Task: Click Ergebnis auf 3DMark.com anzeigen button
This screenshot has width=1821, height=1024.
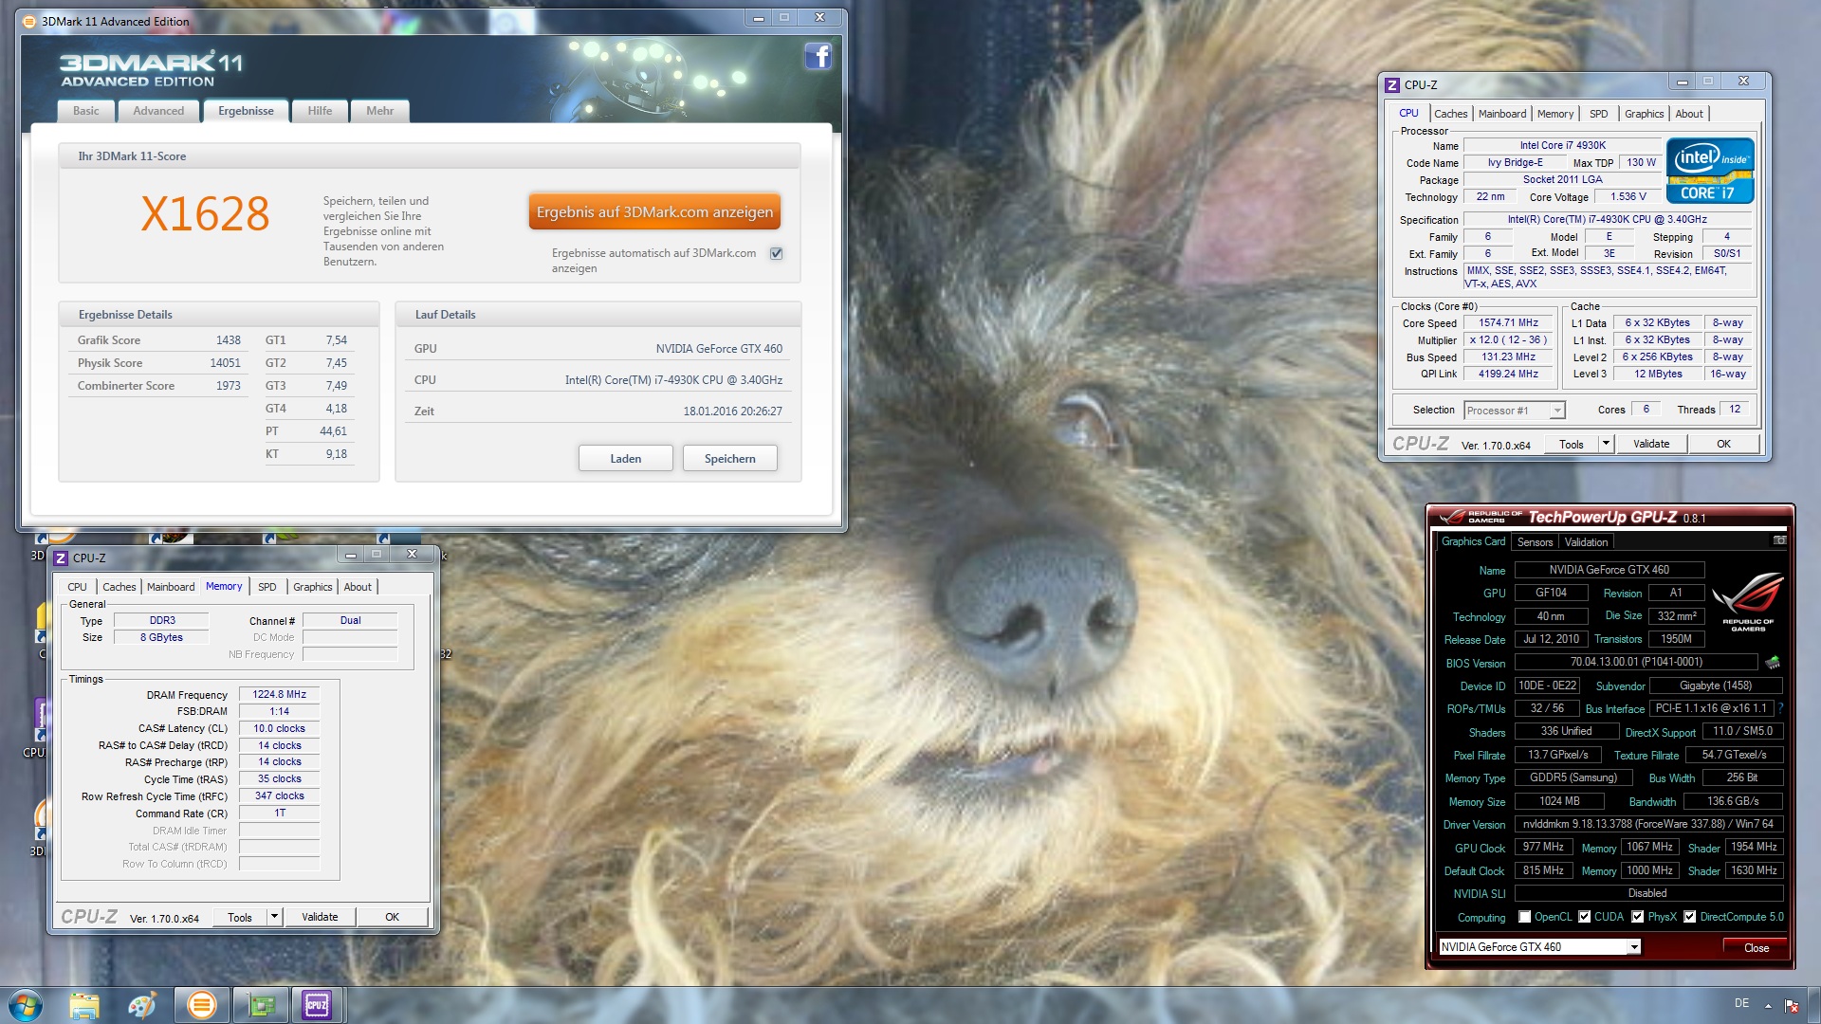Action: tap(654, 211)
